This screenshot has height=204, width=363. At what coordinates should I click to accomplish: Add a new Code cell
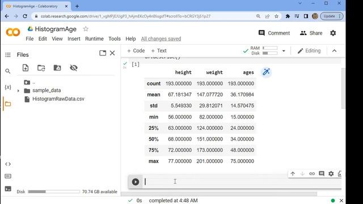coord(136,50)
